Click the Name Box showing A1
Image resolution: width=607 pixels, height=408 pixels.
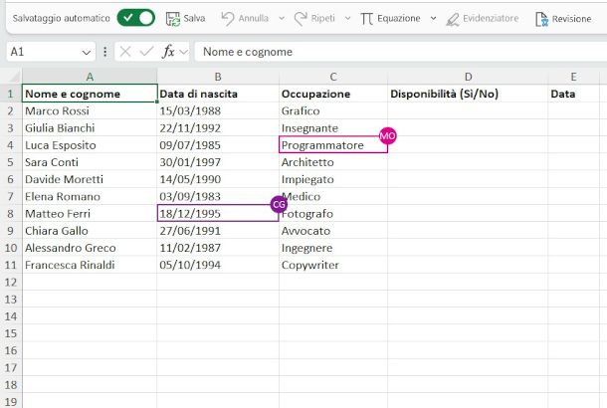pos(44,52)
